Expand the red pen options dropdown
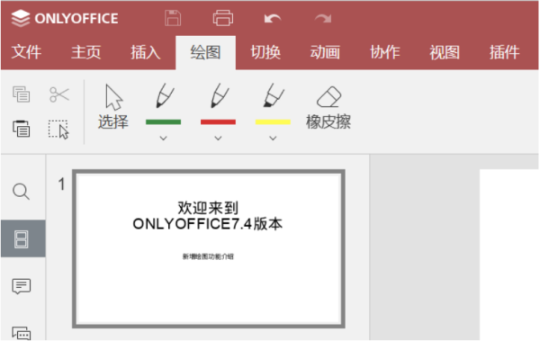 coord(218,139)
